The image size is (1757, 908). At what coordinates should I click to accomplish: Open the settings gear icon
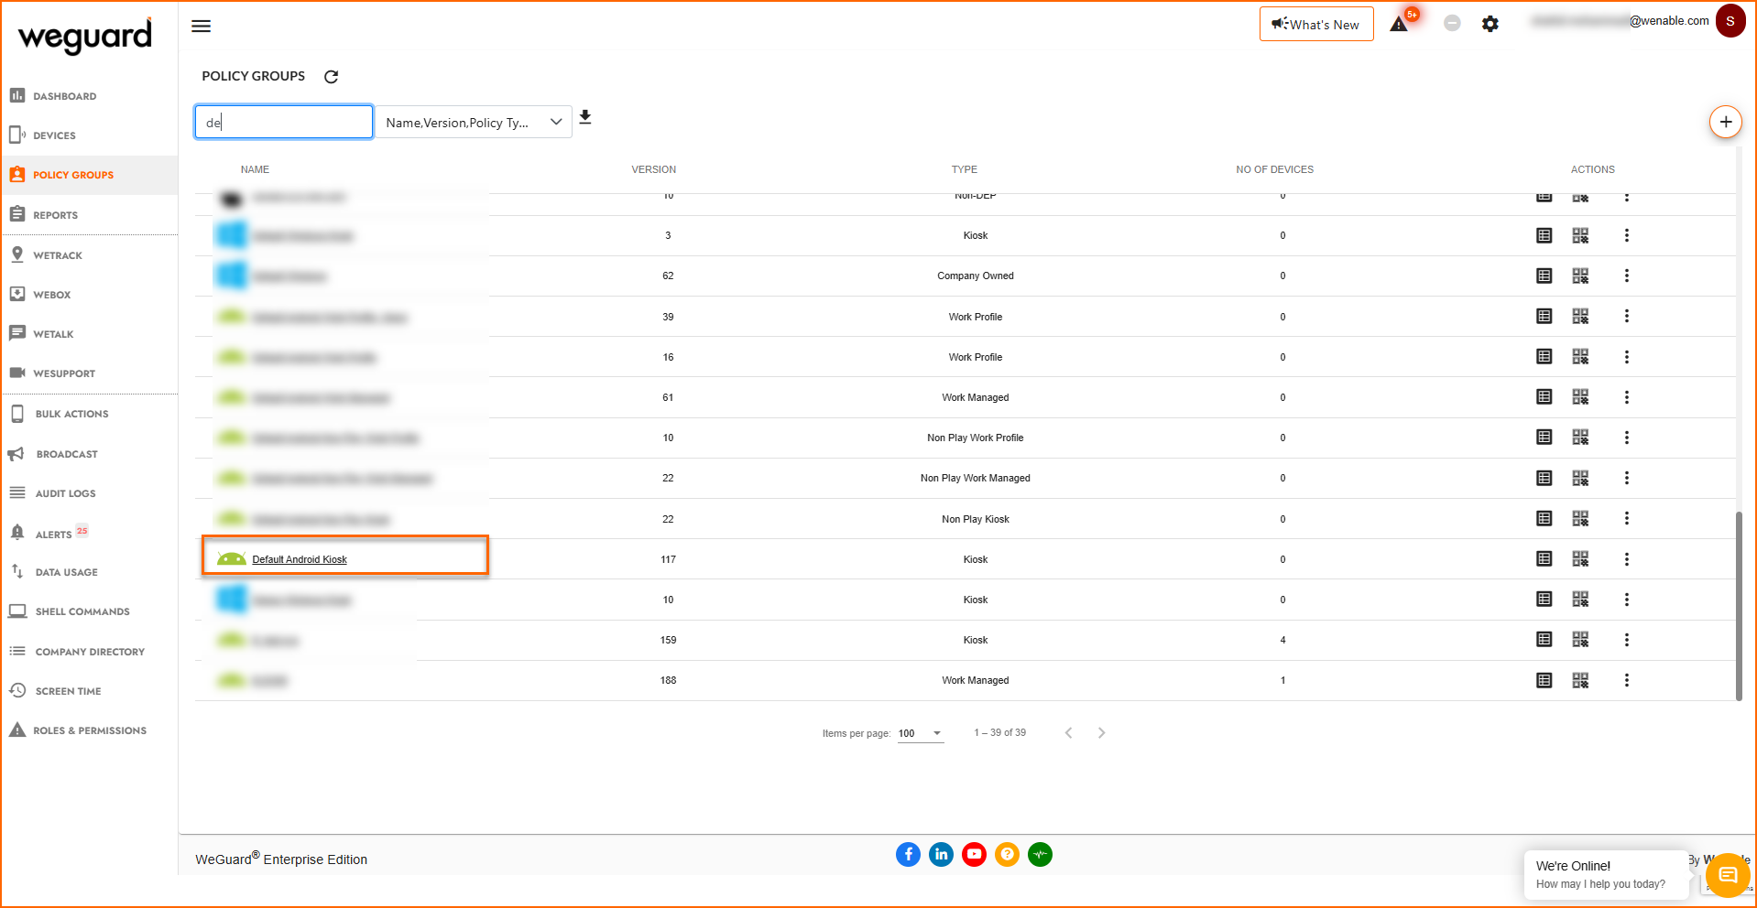tap(1490, 24)
